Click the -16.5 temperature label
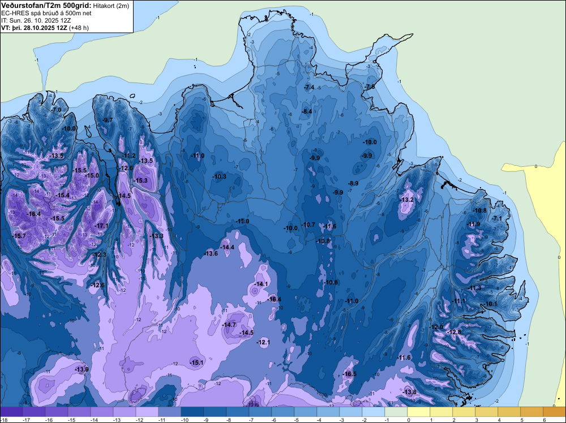This screenshot has width=566, height=423. point(350,374)
